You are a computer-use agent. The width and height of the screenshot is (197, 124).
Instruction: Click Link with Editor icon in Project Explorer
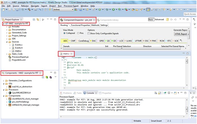click(x=38, y=19)
